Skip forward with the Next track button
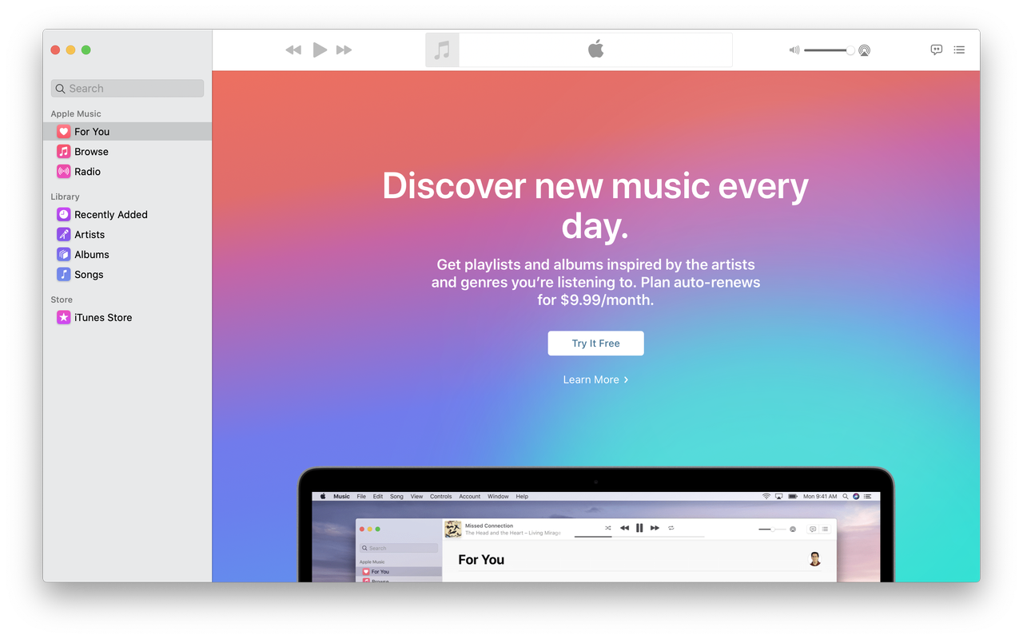Viewport: 1023px width, 639px height. tap(344, 50)
